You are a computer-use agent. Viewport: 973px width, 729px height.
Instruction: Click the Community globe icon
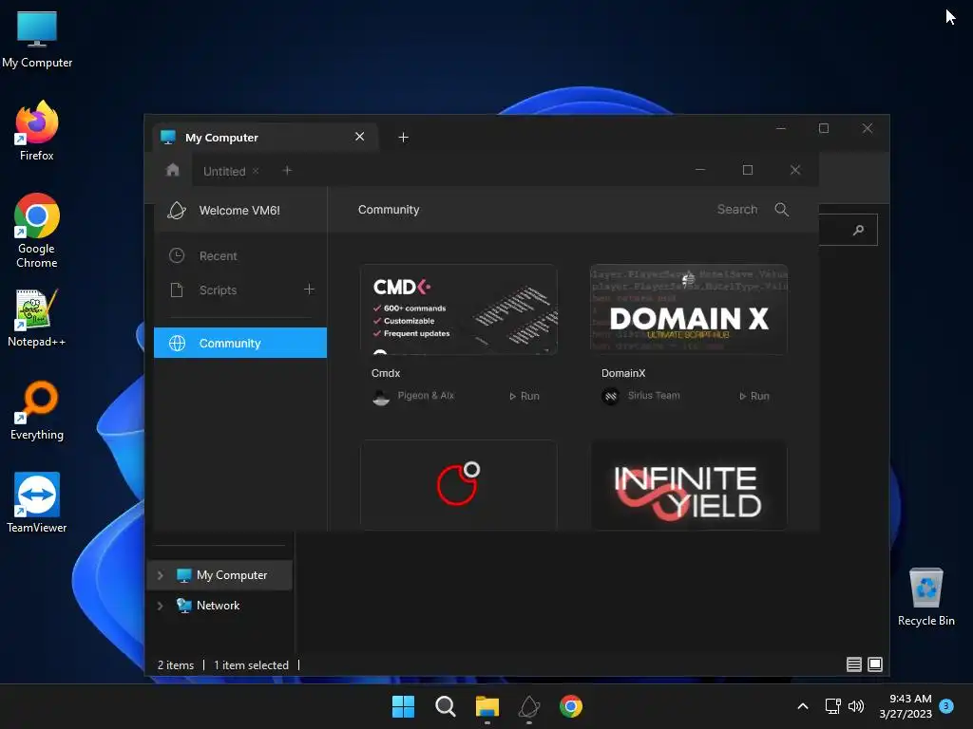coord(178,343)
